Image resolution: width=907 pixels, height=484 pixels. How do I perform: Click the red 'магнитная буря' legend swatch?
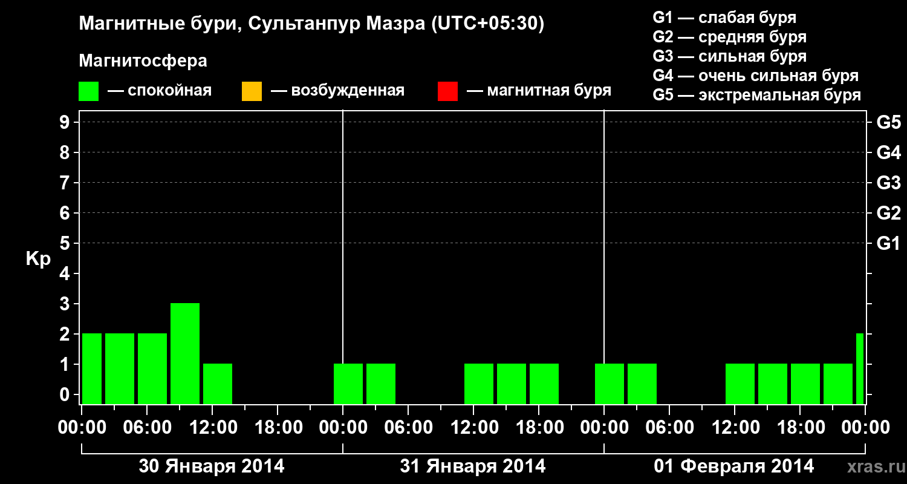coord(447,91)
